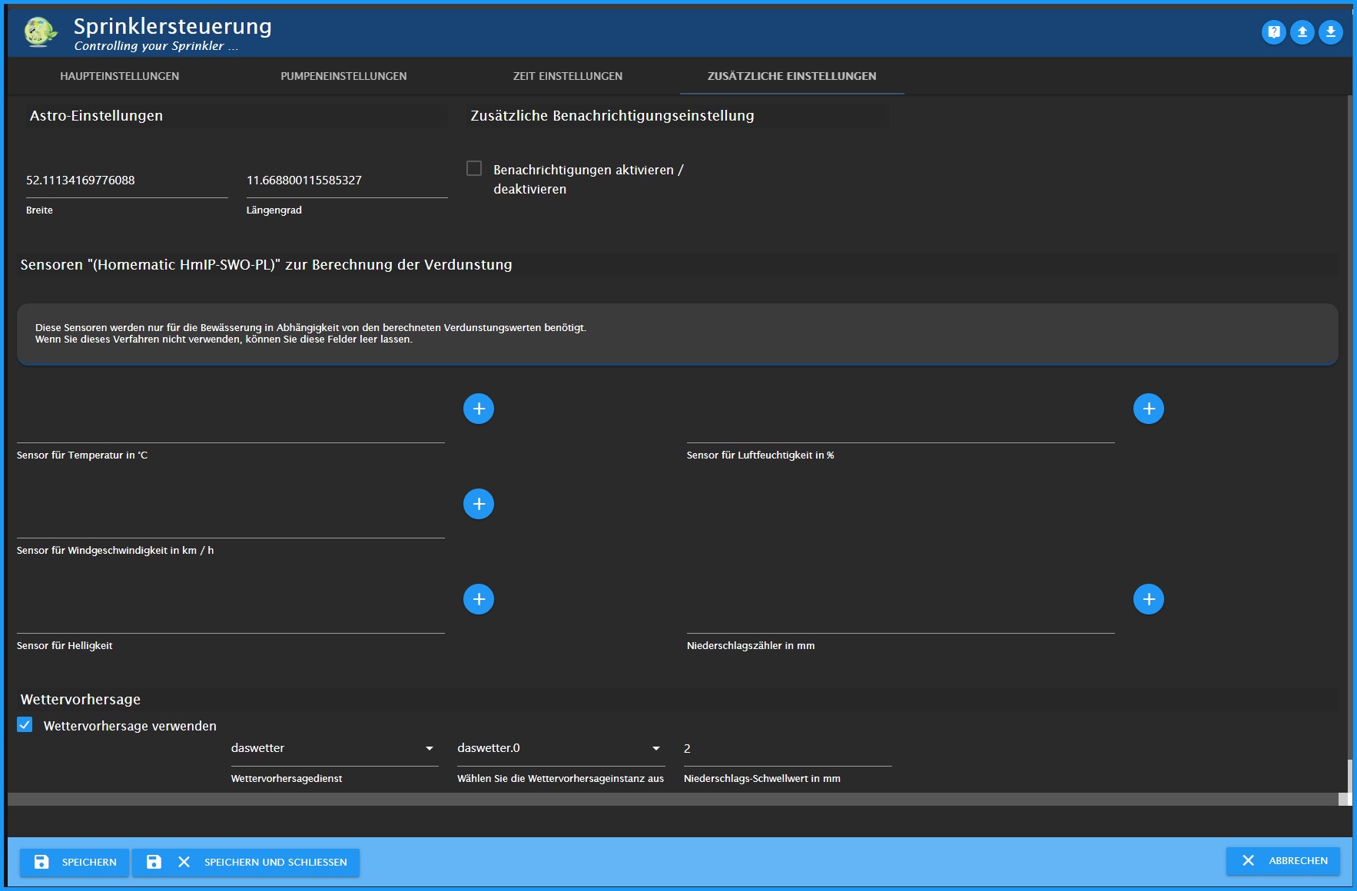Click Speichern und Schliessen button
Image resolution: width=1357 pixels, height=891 pixels.
pos(246,862)
